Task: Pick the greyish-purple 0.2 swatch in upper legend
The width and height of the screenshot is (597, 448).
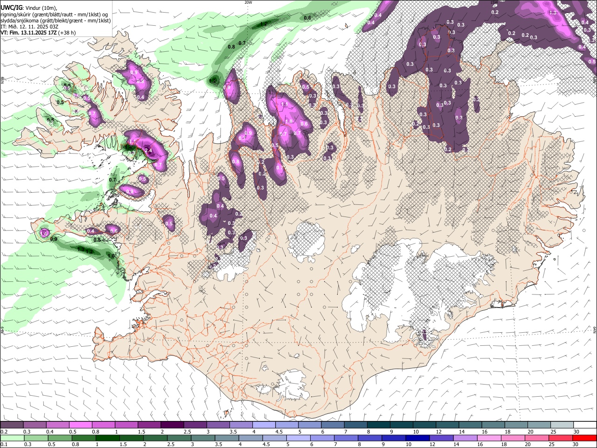Action: tap(12, 425)
